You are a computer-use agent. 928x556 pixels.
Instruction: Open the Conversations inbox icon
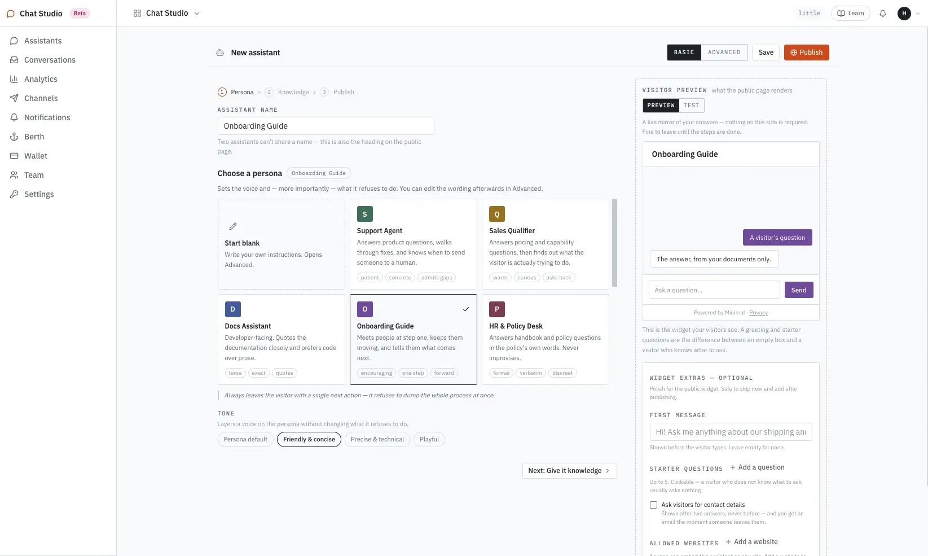pyautogui.click(x=14, y=60)
